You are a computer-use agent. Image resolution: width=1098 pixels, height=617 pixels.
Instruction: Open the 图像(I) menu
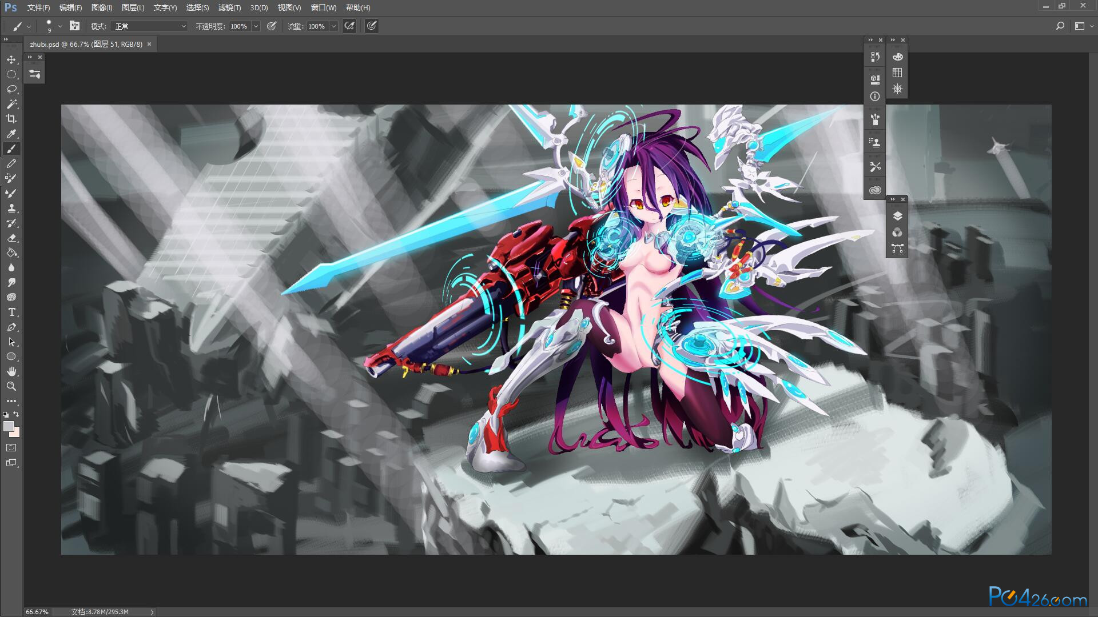point(102,7)
